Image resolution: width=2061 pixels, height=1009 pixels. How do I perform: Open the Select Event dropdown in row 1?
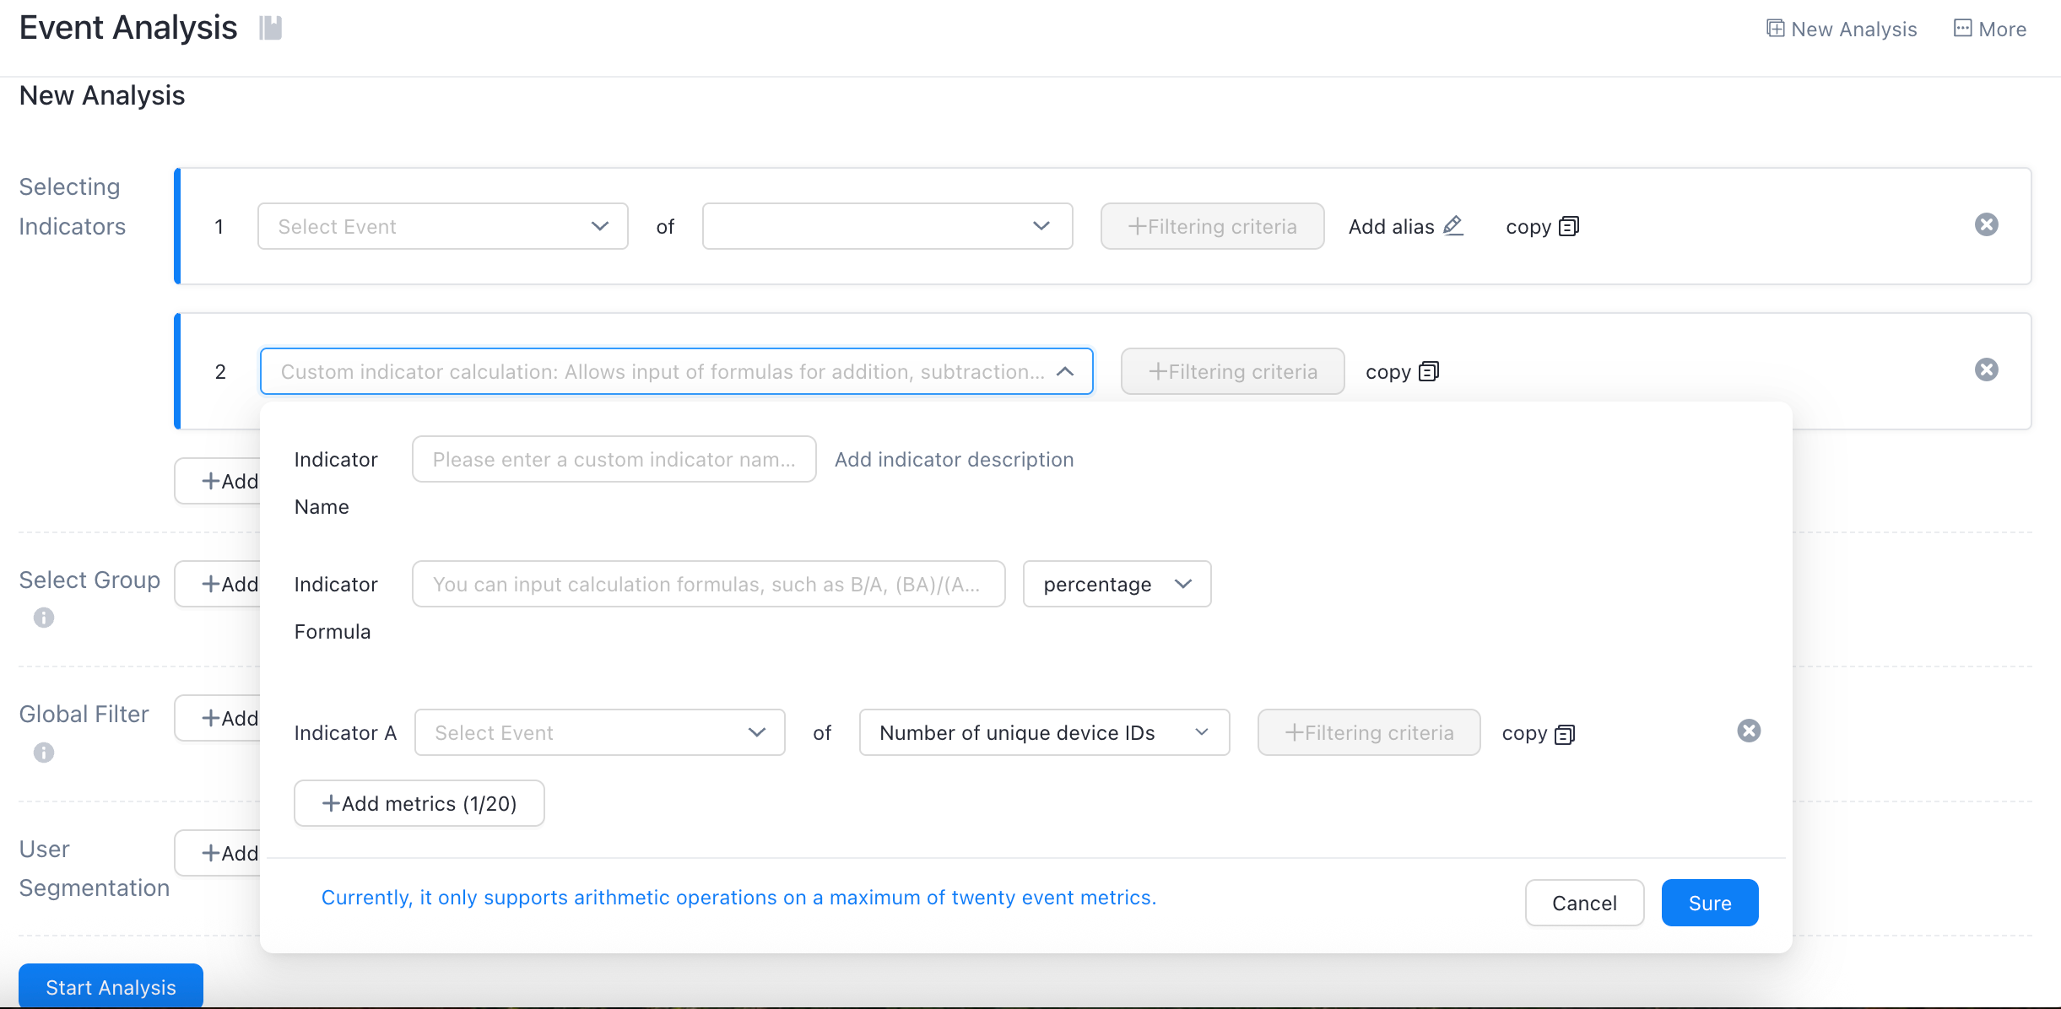pyautogui.click(x=443, y=226)
